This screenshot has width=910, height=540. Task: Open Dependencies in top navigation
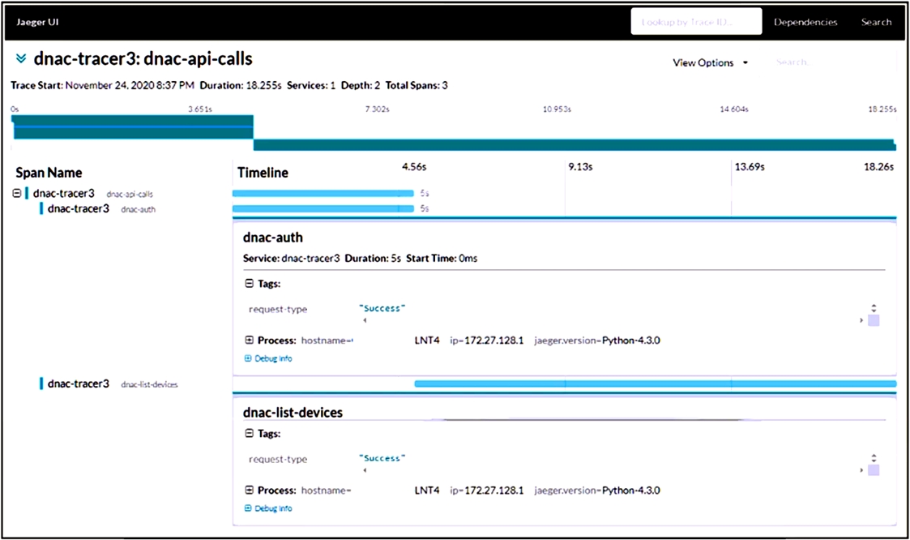(805, 23)
